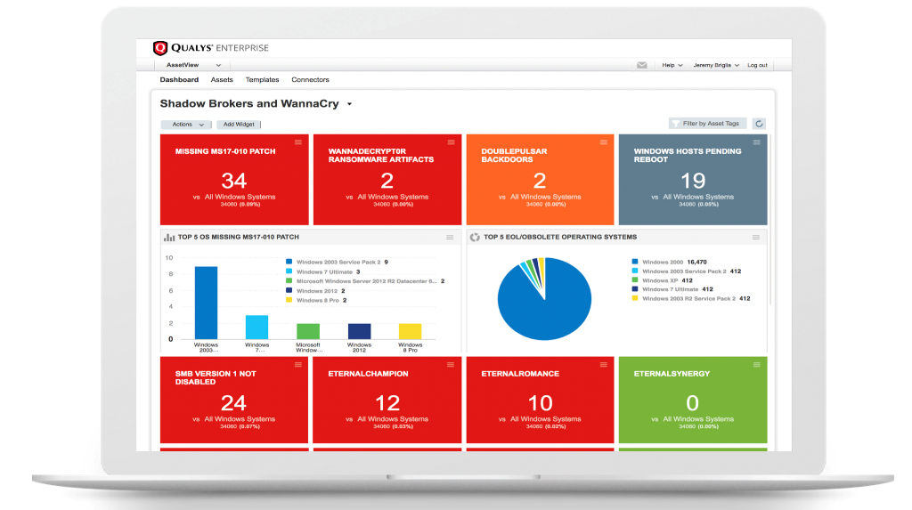Click the bar chart icon beside Top 5 OS
This screenshot has width=912, height=510.
pyautogui.click(x=169, y=238)
